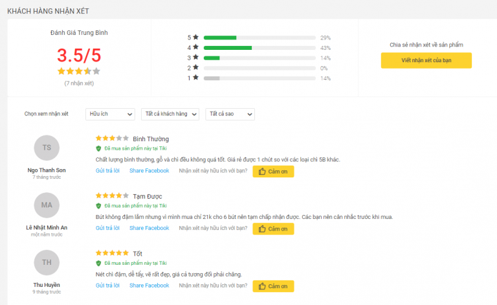Click the green verified shield on Bình Thường review
This screenshot has width=497, height=305.
coord(98,148)
